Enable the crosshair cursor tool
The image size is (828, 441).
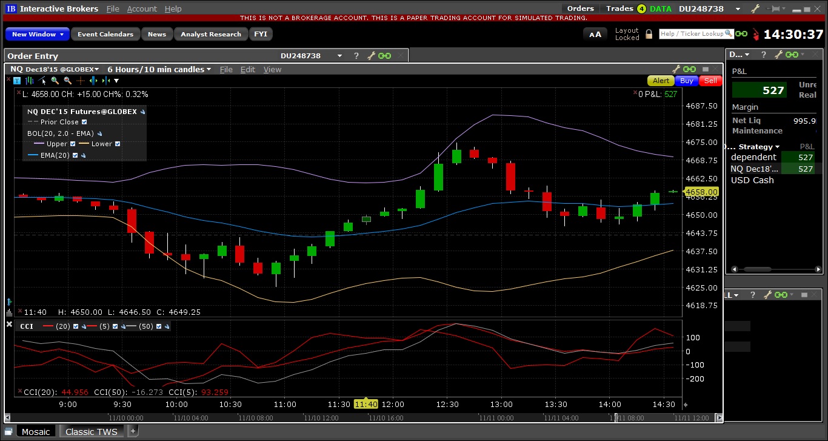tap(80, 81)
